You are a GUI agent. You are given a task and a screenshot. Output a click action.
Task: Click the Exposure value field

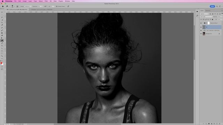pos(39,6)
